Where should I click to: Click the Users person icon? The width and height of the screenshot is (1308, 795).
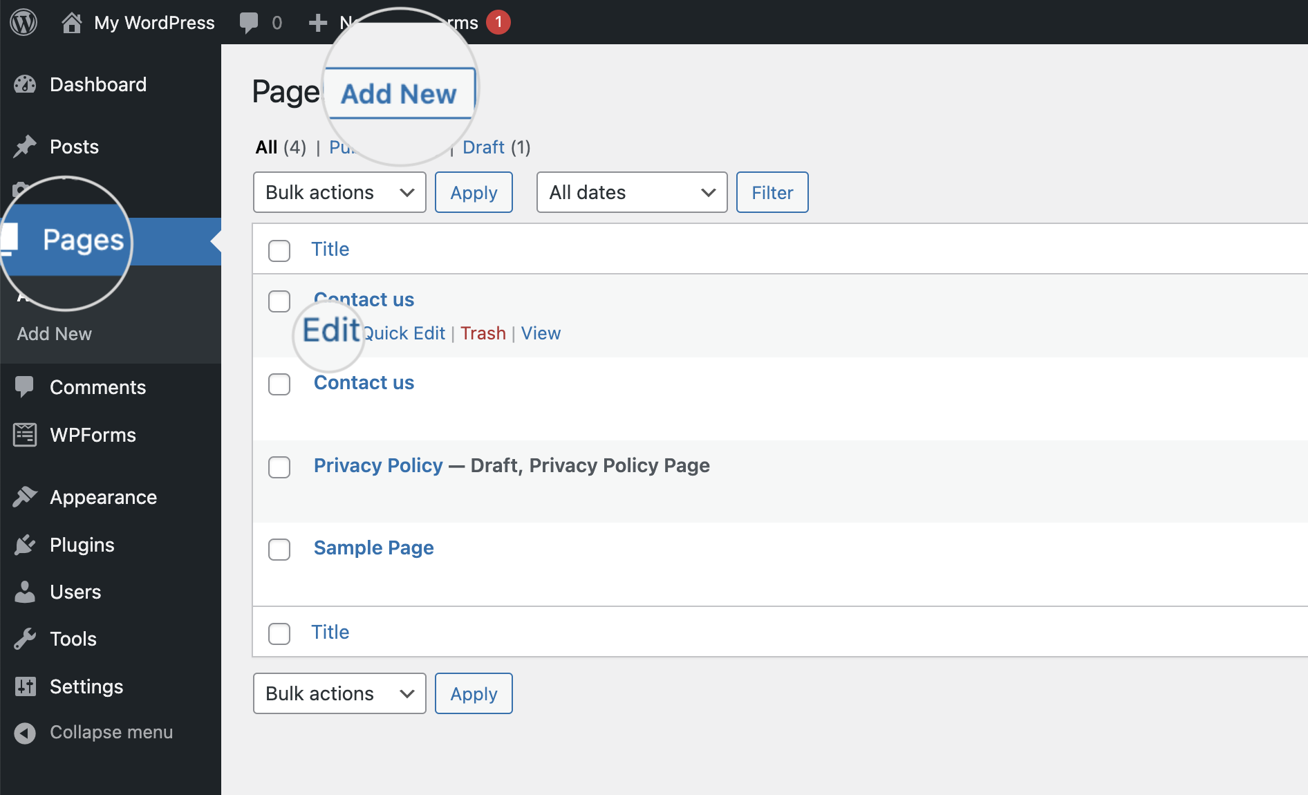25,592
